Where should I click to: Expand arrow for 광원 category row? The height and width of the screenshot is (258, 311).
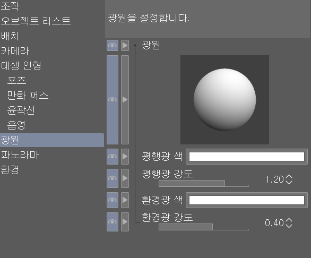point(125,46)
